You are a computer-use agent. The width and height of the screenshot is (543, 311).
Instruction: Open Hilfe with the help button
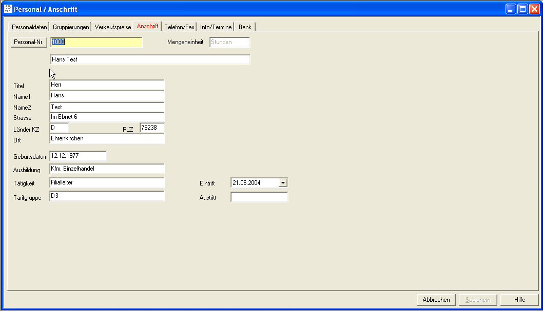coord(519,300)
